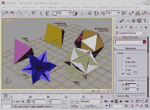Switch to the Motion command panel tab
This screenshot has height=110, width=150.
133,20
